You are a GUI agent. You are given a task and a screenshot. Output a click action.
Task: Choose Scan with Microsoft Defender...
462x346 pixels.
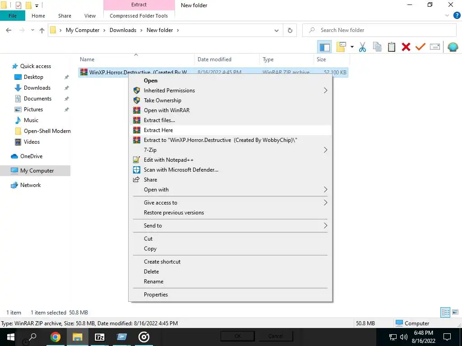tap(231, 170)
